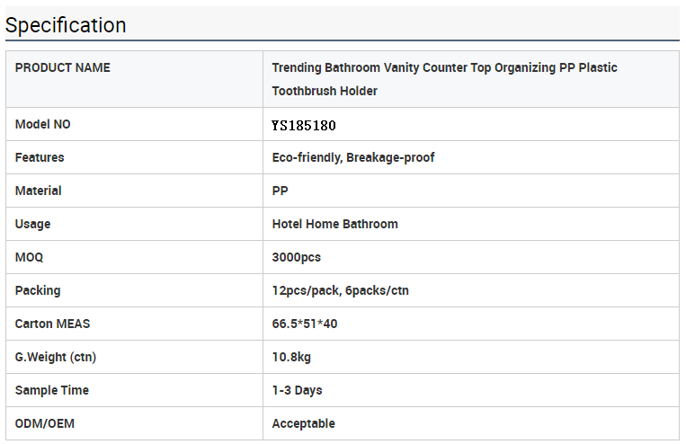Click the 12pcs/pack, 6packs/ctn packing value
This screenshot has width=686, height=444.
[x=341, y=290]
